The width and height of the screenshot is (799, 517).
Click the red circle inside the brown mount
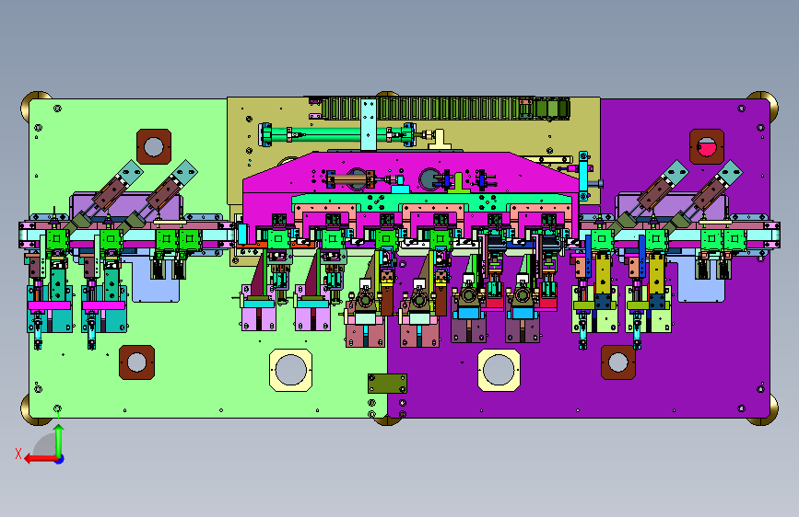tap(707, 147)
